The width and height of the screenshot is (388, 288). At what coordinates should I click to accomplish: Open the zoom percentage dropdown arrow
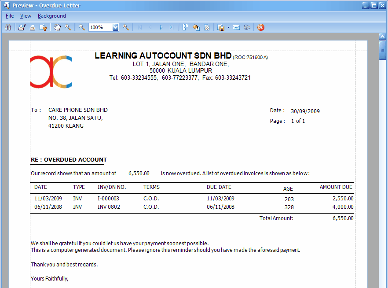pos(116,27)
